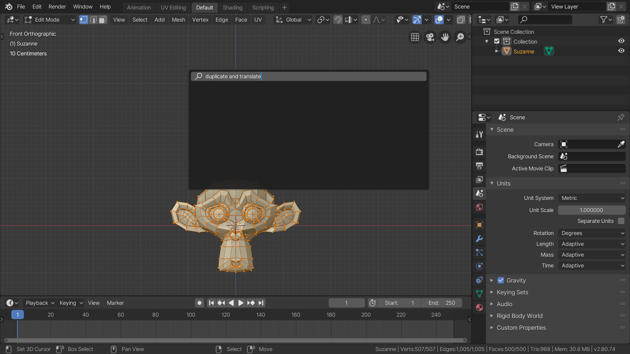Pin the properties editor context

point(621,117)
